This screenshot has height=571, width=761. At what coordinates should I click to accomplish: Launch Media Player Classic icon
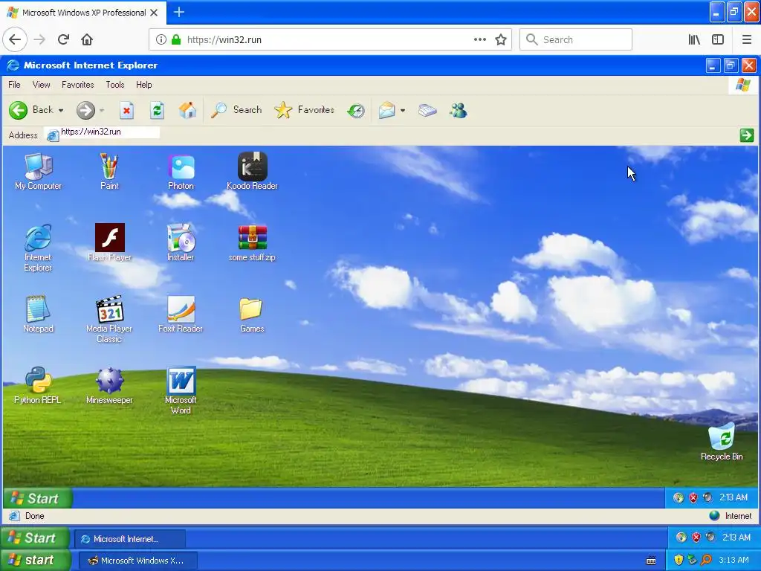pos(109,318)
